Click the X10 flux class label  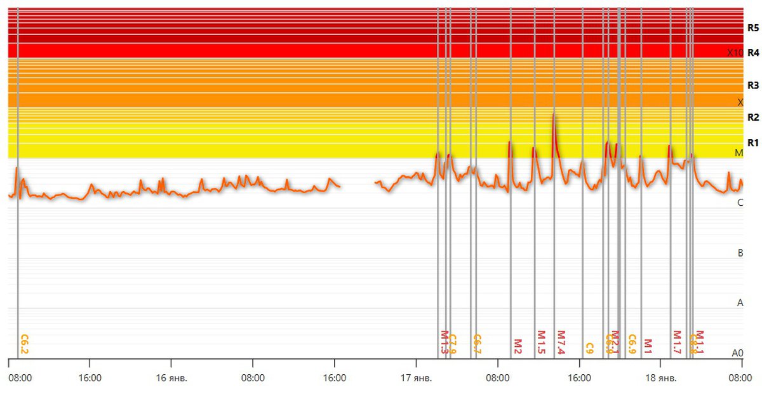(x=735, y=53)
